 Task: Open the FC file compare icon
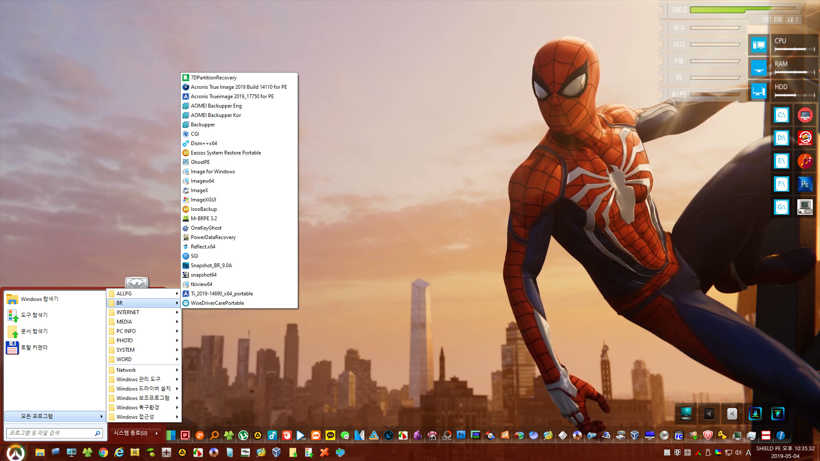pos(679,435)
